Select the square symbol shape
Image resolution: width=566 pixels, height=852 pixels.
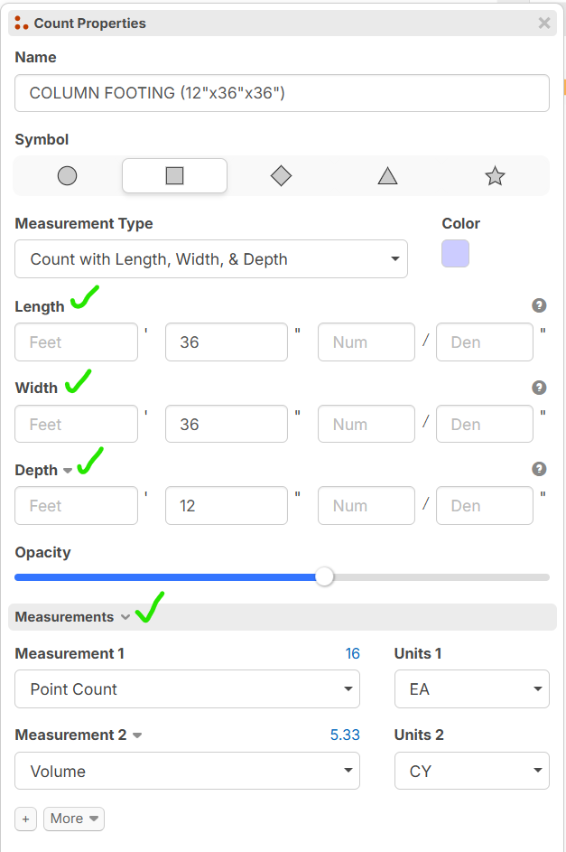coord(174,176)
